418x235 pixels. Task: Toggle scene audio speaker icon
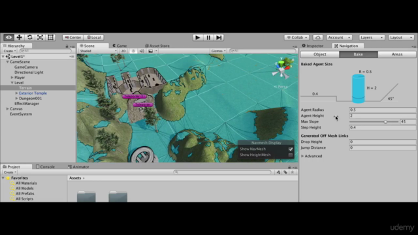pyautogui.click(x=142, y=51)
